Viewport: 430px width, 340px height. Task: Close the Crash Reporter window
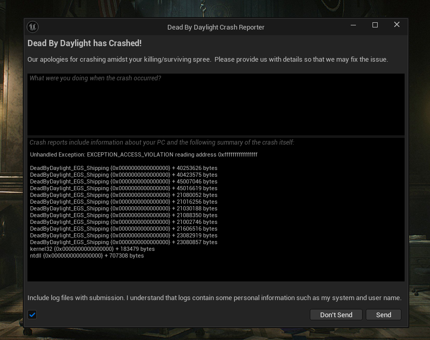pos(396,25)
